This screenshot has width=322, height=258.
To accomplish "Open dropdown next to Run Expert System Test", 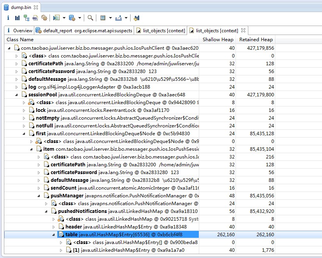I will 64,18.
